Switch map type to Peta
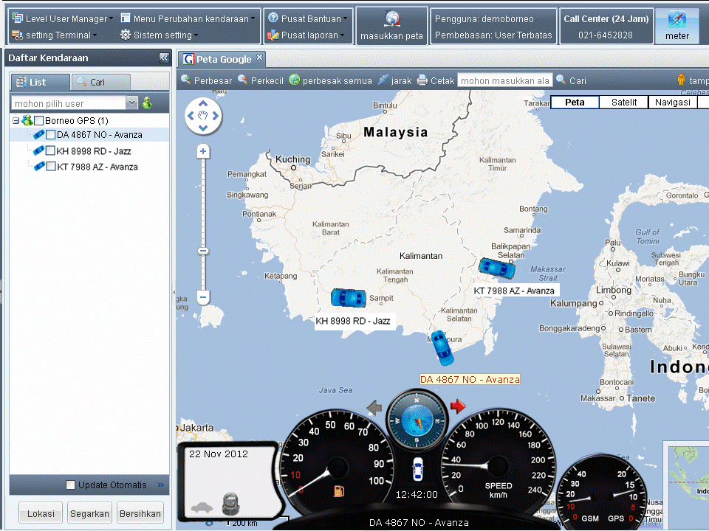This screenshot has width=709, height=531. coord(575,102)
